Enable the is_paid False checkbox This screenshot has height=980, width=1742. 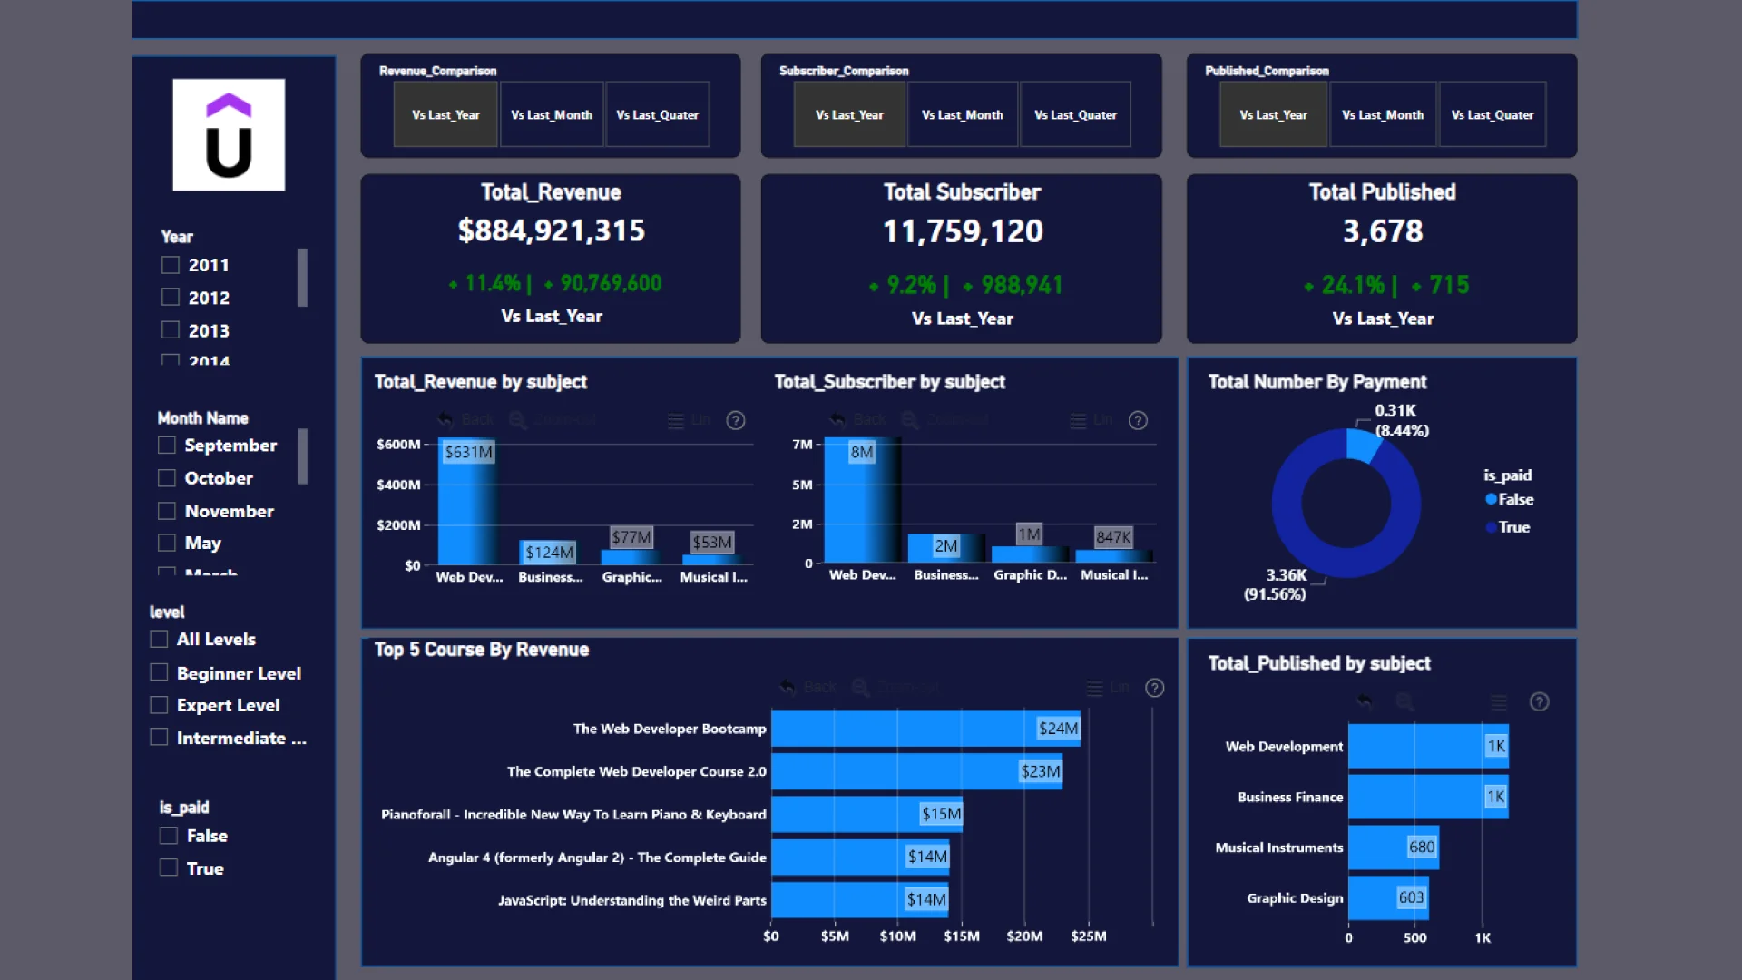[168, 835]
